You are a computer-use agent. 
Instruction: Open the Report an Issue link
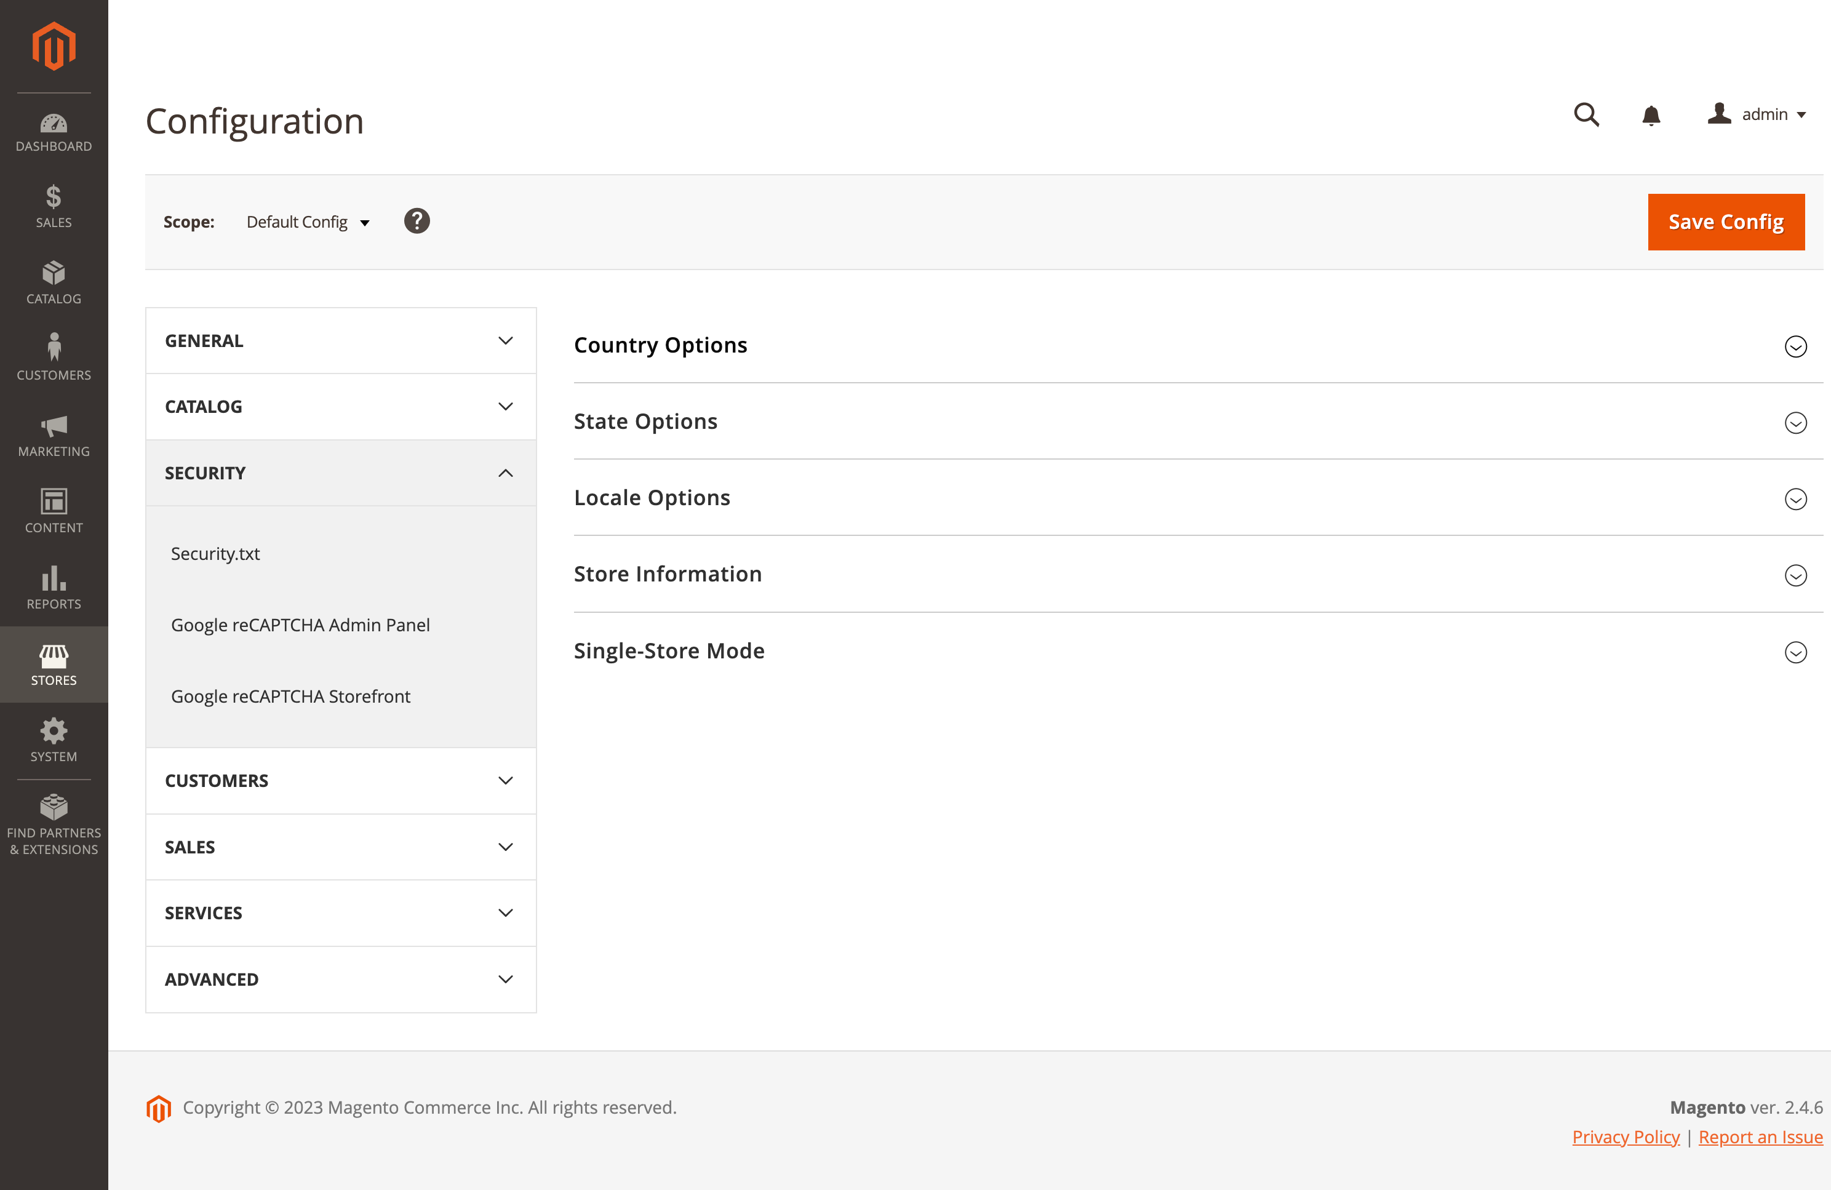(1760, 1136)
